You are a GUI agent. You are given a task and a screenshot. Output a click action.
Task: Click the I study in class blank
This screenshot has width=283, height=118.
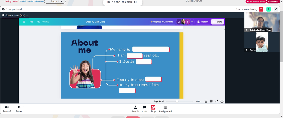[153, 79]
